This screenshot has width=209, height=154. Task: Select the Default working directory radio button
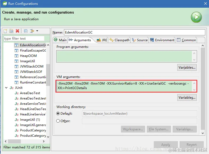(x=58, y=113)
